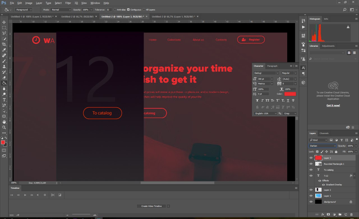Pick the Horizontal Type tool

click(4, 100)
